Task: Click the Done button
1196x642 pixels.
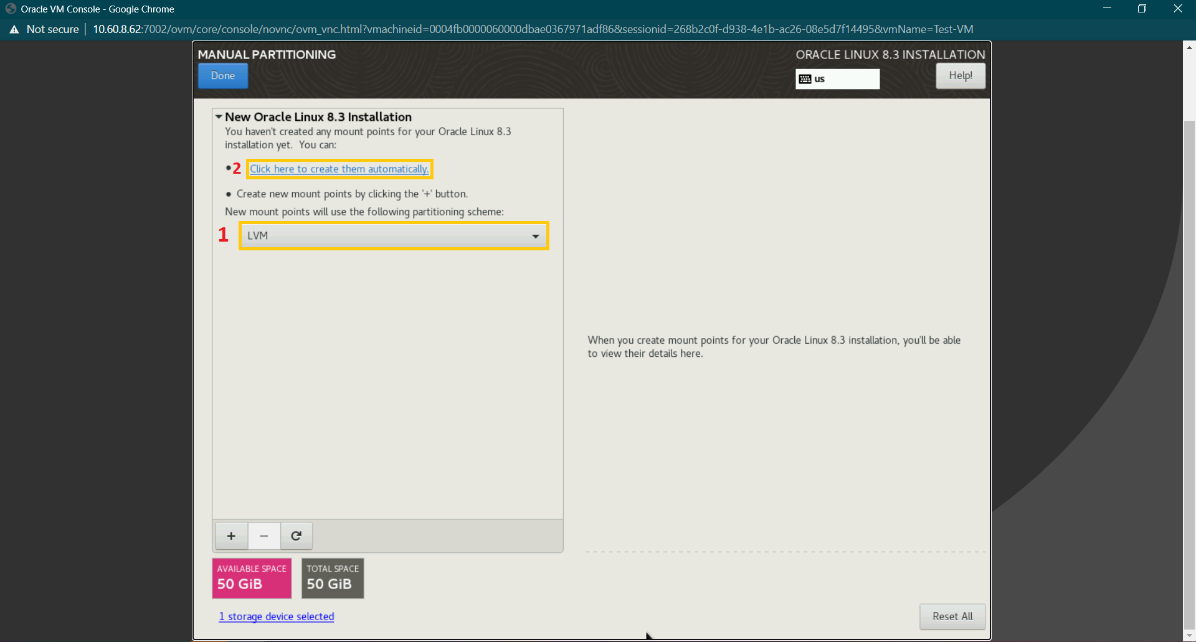Action: (222, 76)
